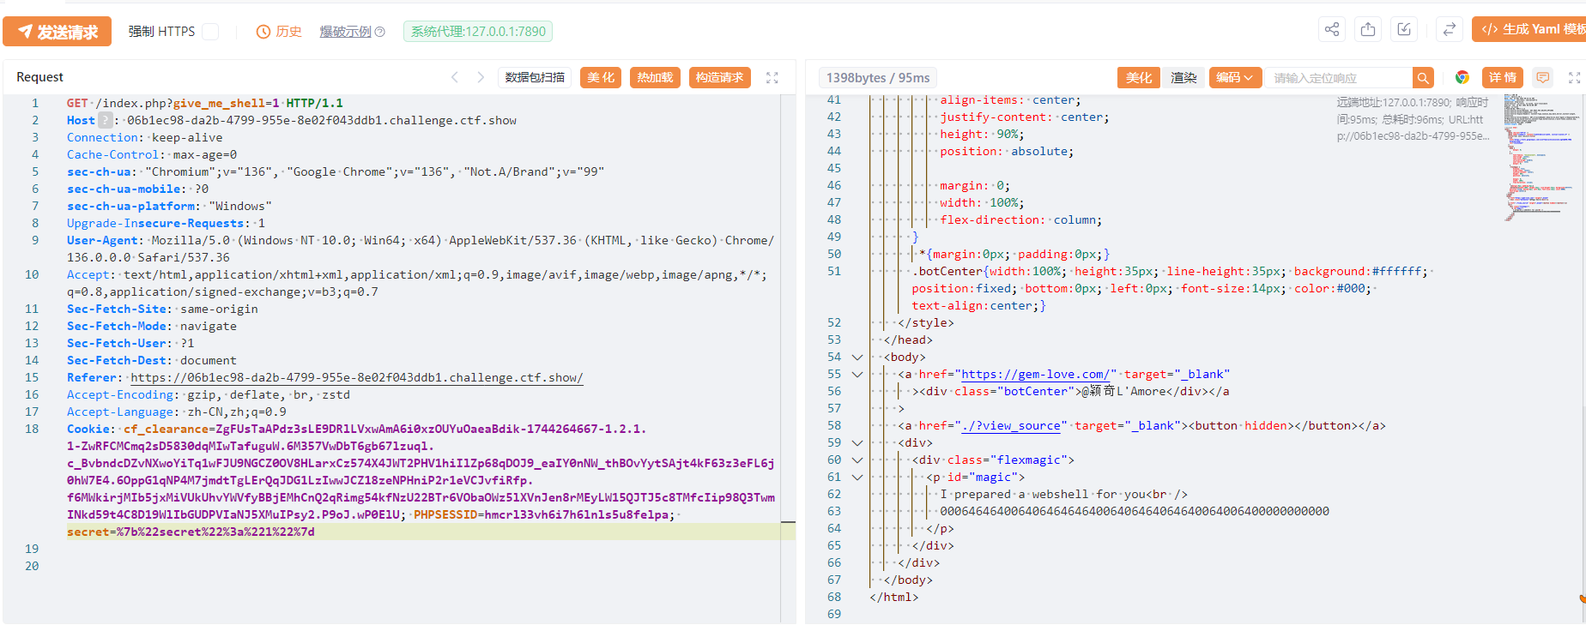Open the 编码 dropdown in response panel
The width and height of the screenshot is (1586, 625).
click(x=1235, y=77)
